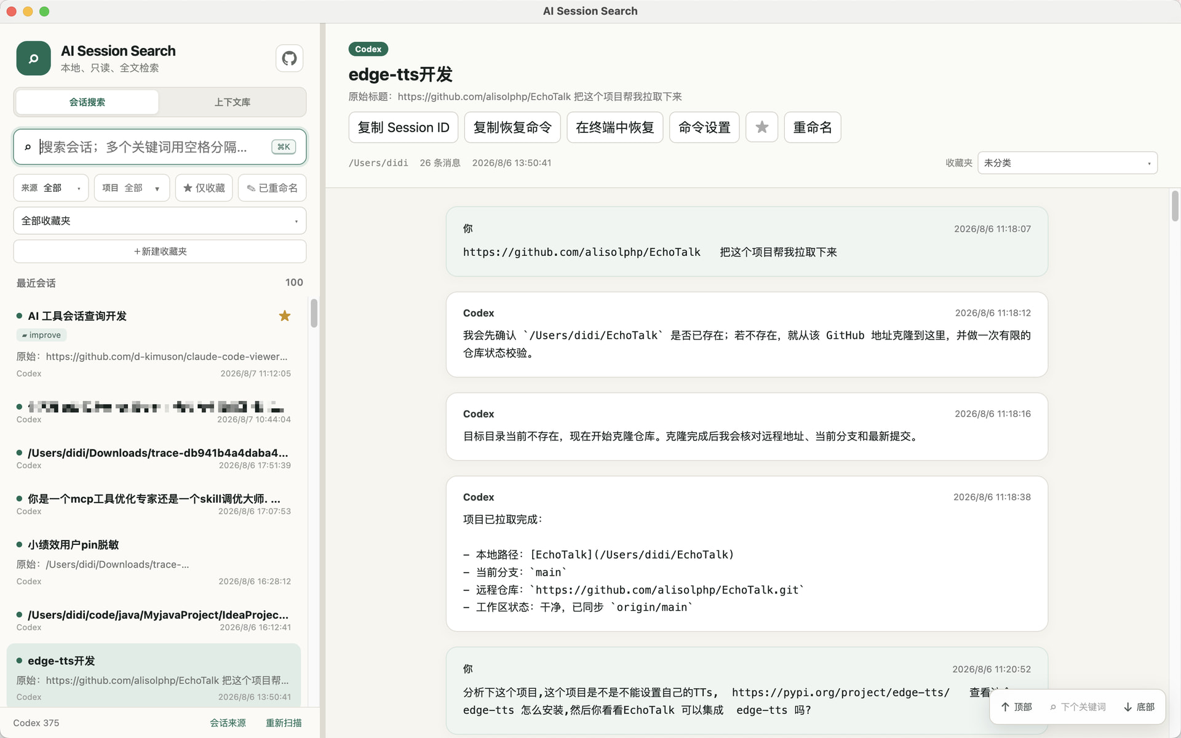Click the Codex message at 11:18:12
The width and height of the screenshot is (1181, 738).
(747, 335)
